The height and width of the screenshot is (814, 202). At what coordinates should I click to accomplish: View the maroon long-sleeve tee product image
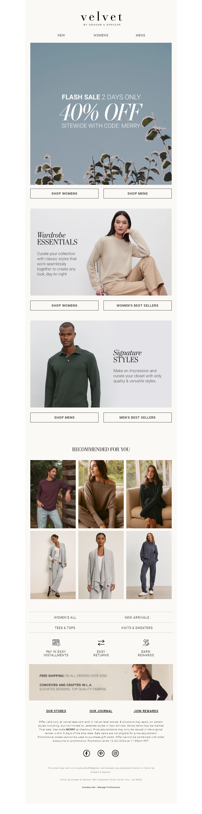click(53, 494)
